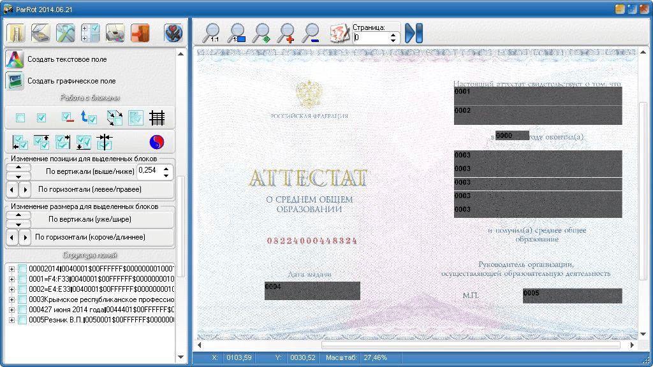Click the magnifier with blue rectangle fit-to-window icon
The height and width of the screenshot is (367, 653).
click(x=237, y=33)
